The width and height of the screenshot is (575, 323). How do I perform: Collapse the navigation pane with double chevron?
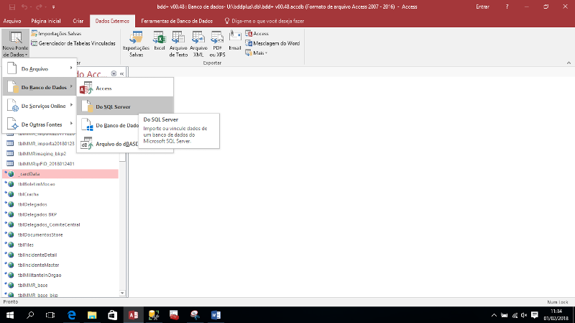121,74
